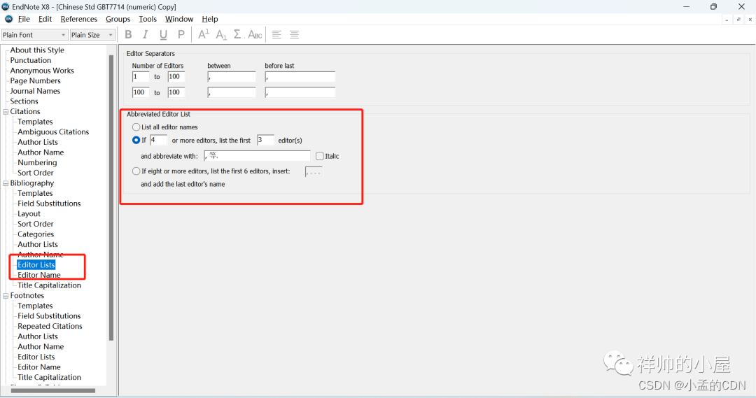
Task: Open Anonymous Works section
Action: point(42,71)
